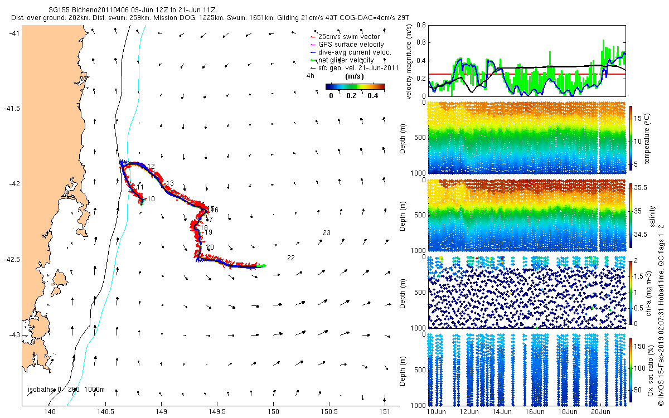The image size is (669, 418).
Task: Click the '151' longitude tick label
Action: tap(385, 411)
